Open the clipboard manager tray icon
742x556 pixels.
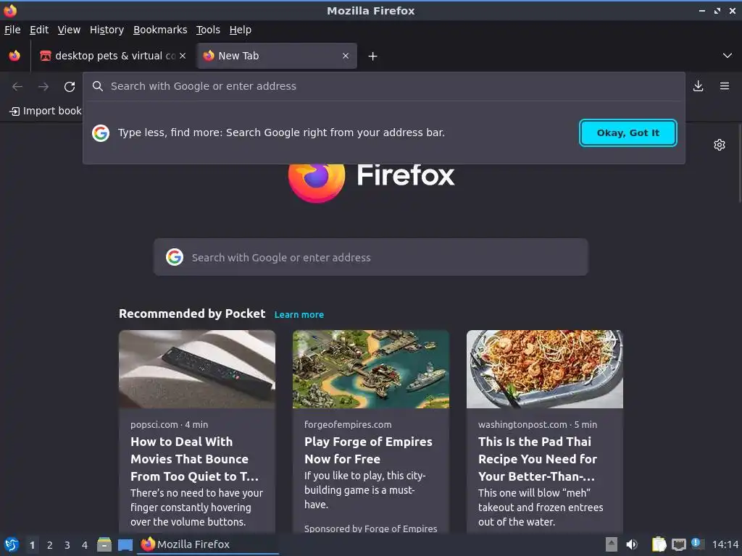[x=659, y=544]
